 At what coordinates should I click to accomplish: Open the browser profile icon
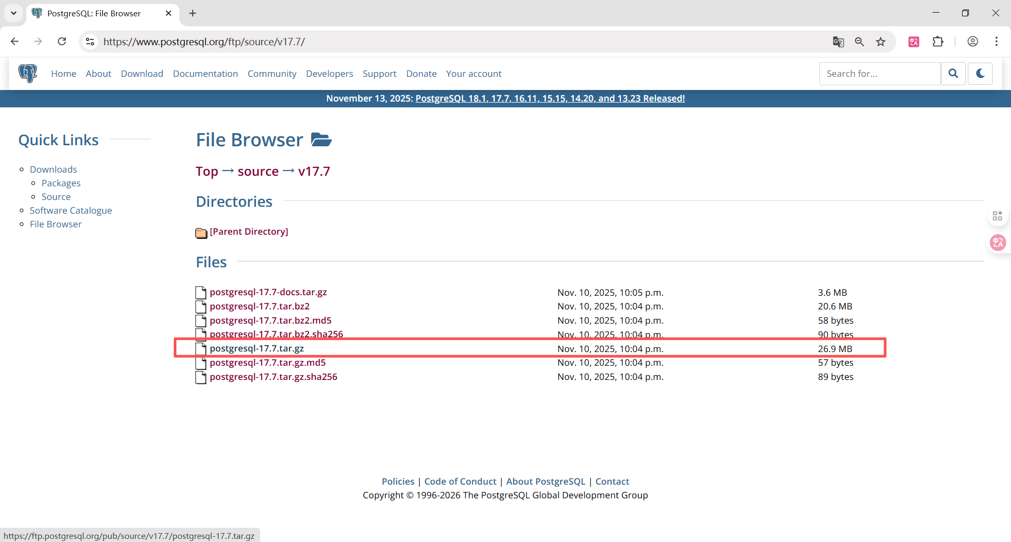973,42
